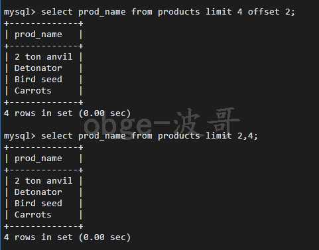Select '2 ton anvil' row in second table
The height and width of the screenshot is (250, 319).
43,181
